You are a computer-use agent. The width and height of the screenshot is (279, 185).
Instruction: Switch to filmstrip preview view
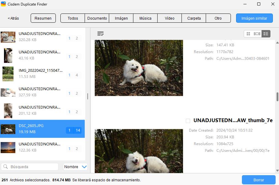257,34
